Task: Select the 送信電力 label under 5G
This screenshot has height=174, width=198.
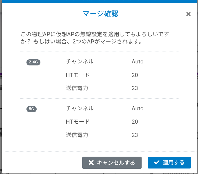Action: [x=77, y=135]
